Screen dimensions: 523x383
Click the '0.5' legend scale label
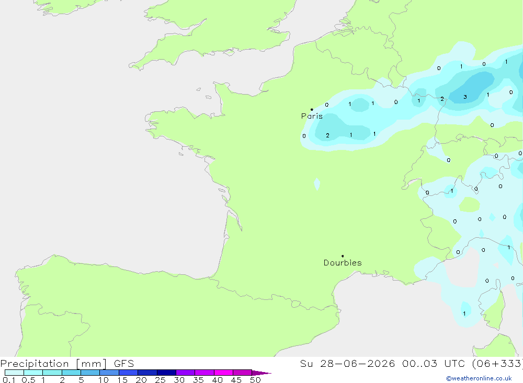click(28, 380)
